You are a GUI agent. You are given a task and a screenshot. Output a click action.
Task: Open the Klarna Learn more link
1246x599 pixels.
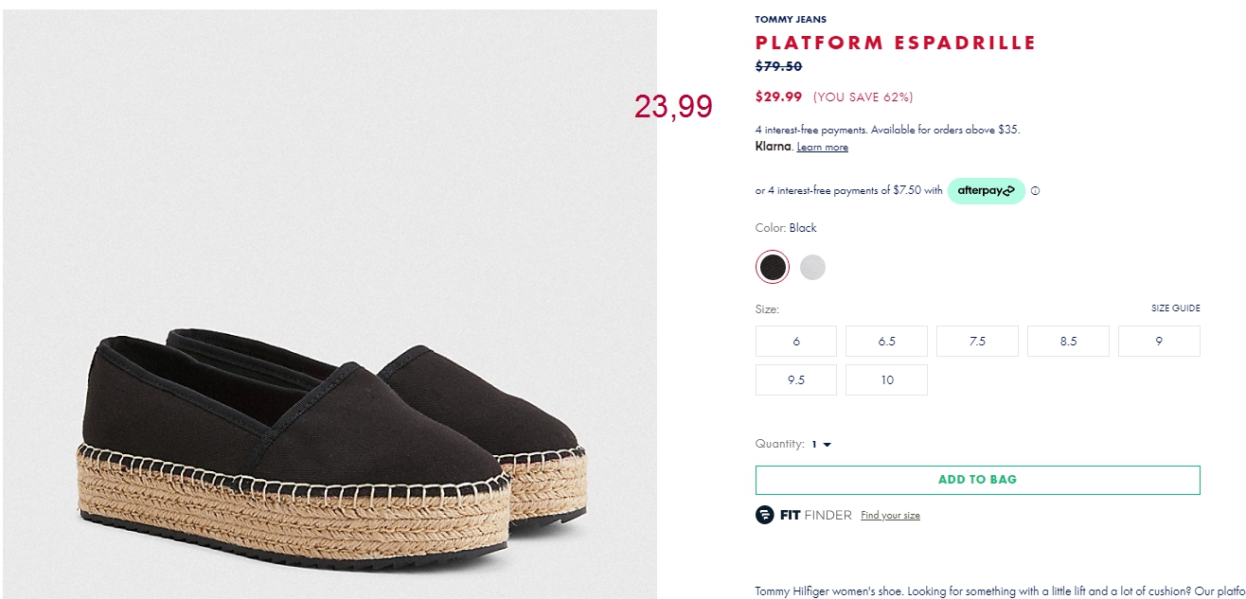(822, 147)
